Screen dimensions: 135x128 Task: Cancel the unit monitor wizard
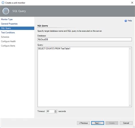point(126,123)
